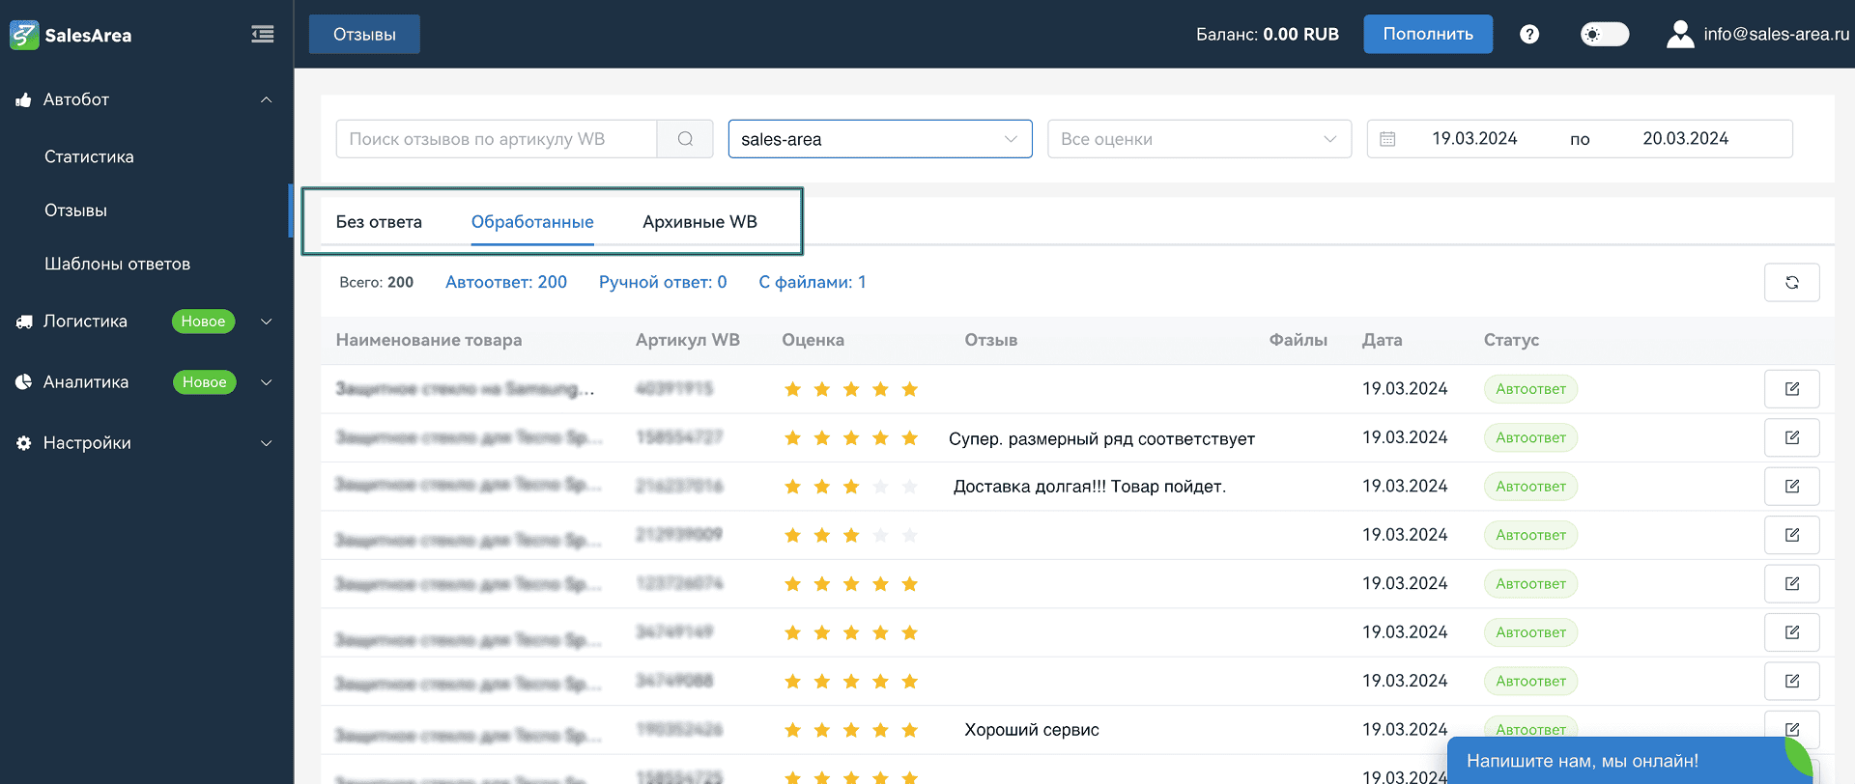Edit the 'Супер. размерный ряд соответствует' review
The width and height of the screenshot is (1855, 784).
pyautogui.click(x=1792, y=437)
